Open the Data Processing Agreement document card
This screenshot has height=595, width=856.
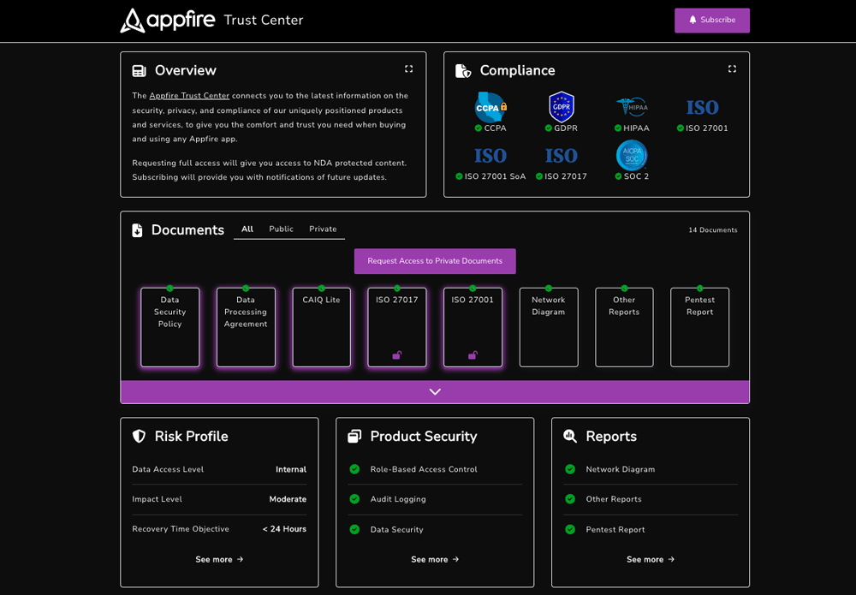(x=246, y=328)
